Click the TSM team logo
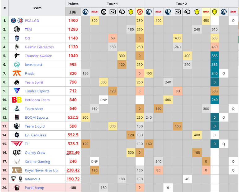The height and width of the screenshot is (192, 239). (17, 29)
